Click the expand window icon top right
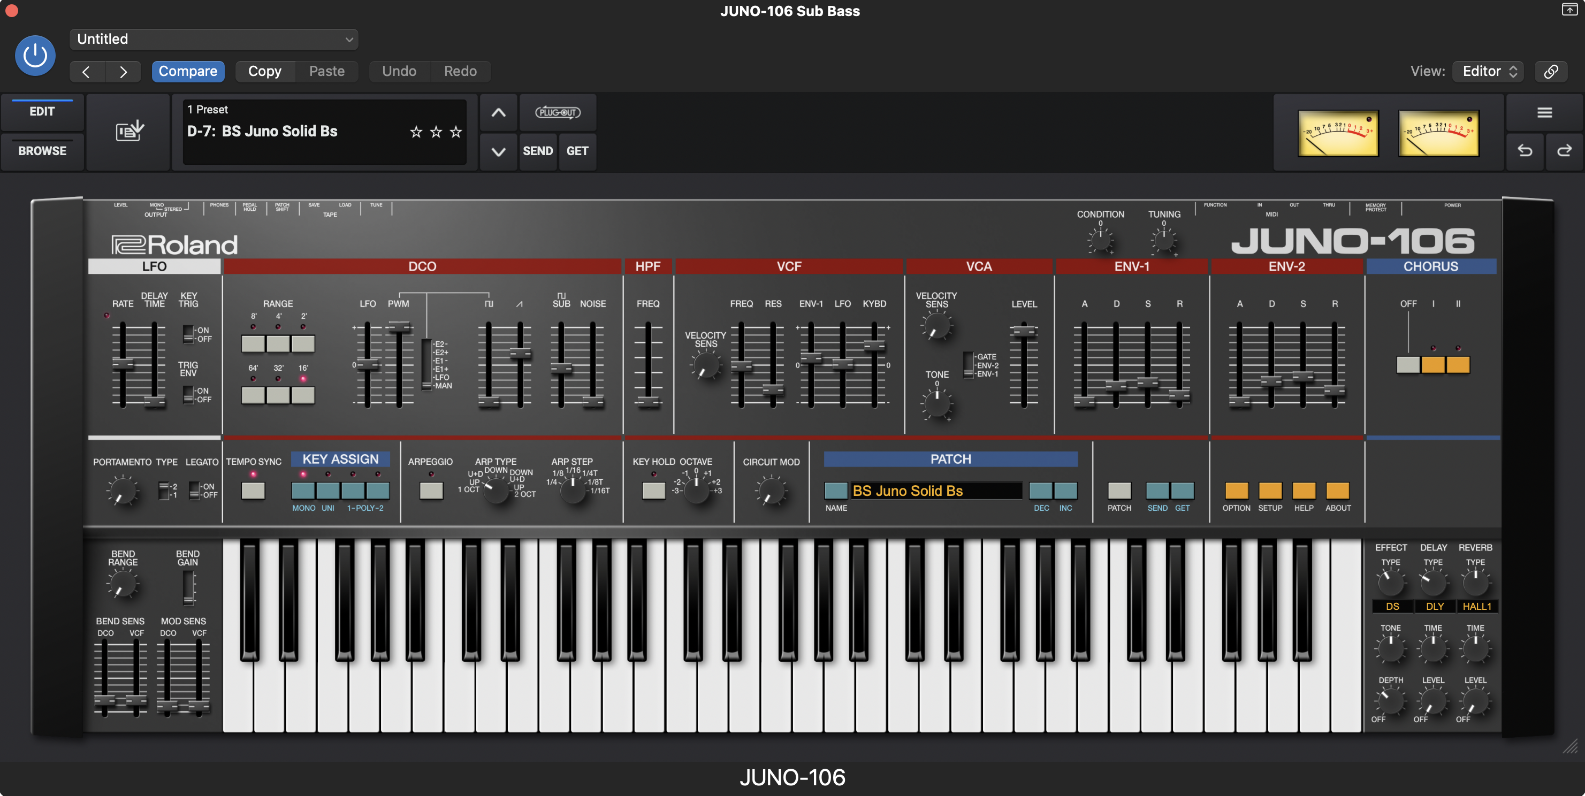This screenshot has width=1585, height=796. tap(1569, 10)
